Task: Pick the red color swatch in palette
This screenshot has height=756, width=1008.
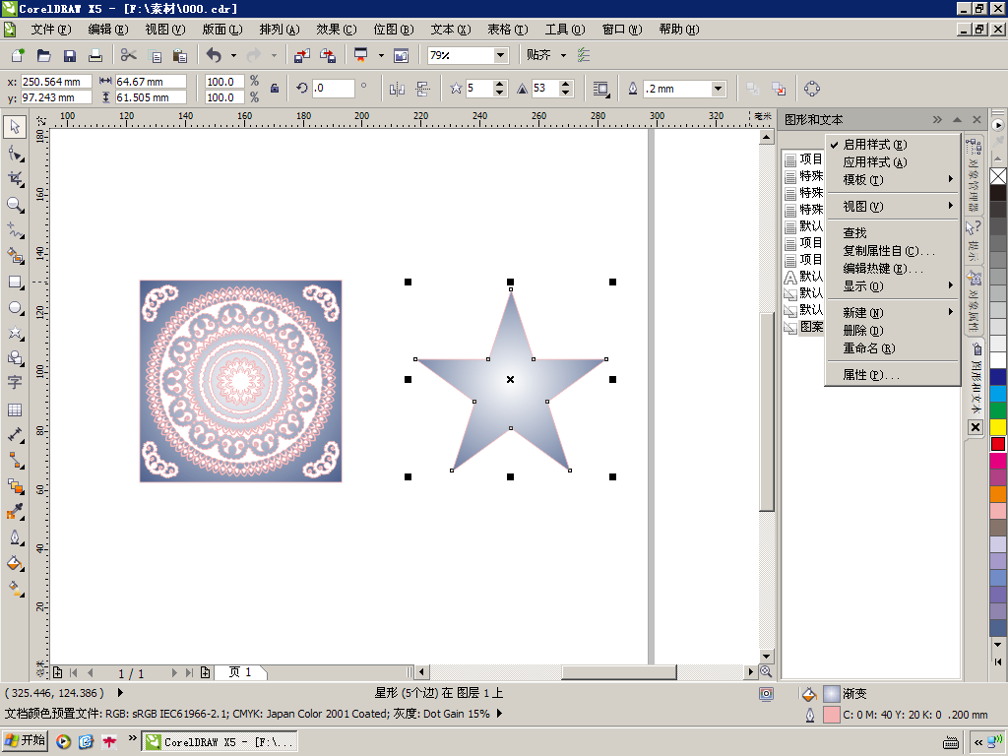Action: pos(998,444)
